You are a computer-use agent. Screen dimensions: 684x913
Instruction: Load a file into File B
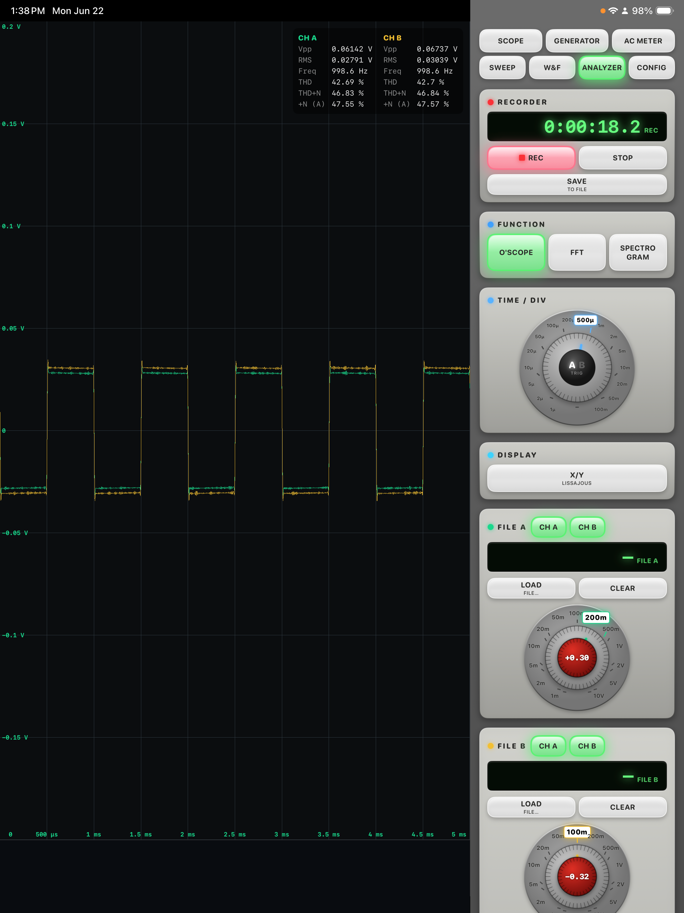point(531,807)
